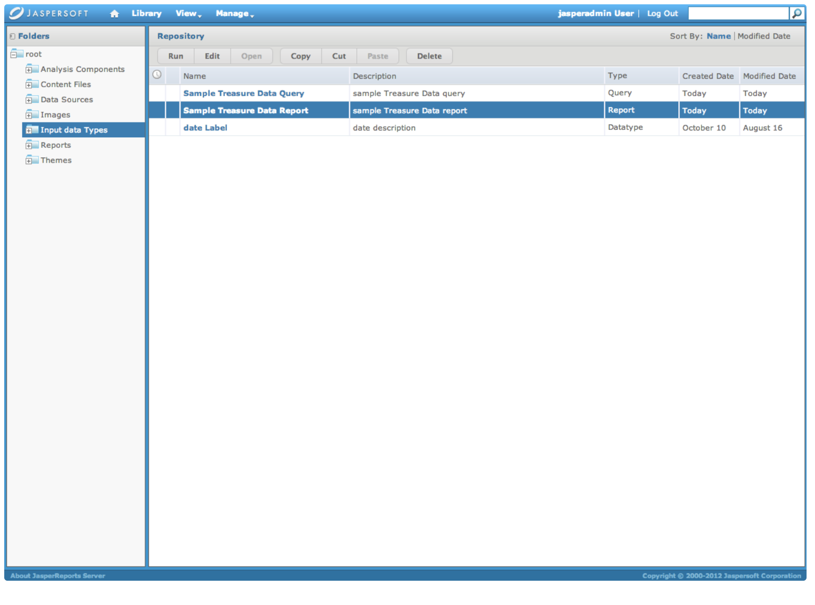The height and width of the screenshot is (605, 815).
Task: Click the Images folder icon
Action: pos(33,115)
